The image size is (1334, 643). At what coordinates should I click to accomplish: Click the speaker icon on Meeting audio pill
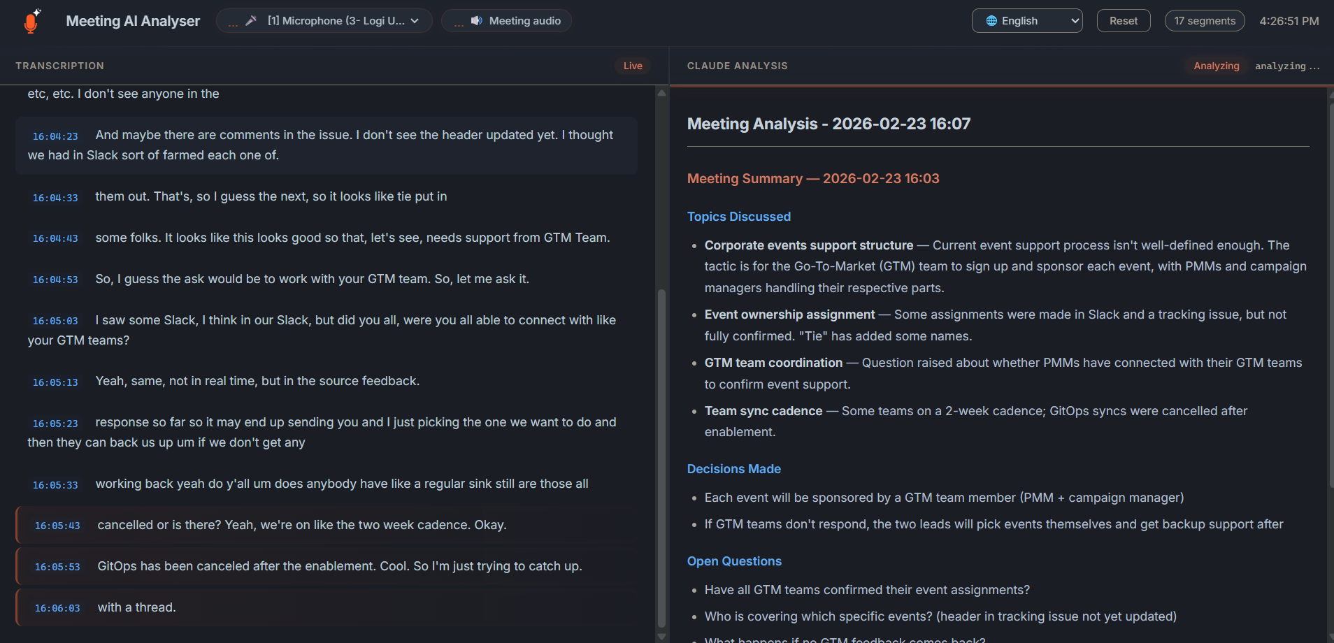(x=476, y=20)
